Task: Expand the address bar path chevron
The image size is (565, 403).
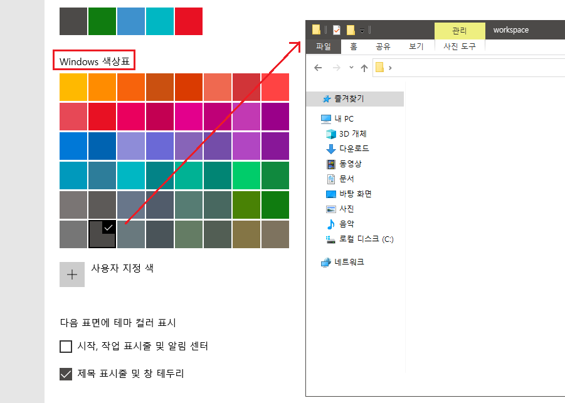Action: pyautogui.click(x=390, y=68)
